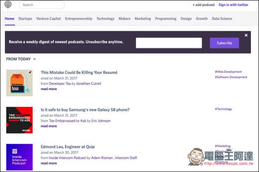
Task: Close the weekly digest subscribe banner
Action: click(246, 35)
